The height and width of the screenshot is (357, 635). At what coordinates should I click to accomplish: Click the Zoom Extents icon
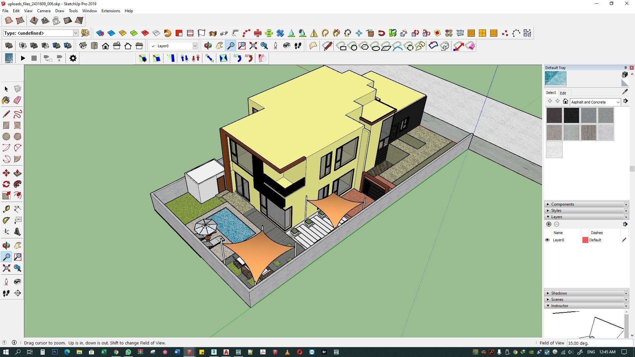[6, 268]
